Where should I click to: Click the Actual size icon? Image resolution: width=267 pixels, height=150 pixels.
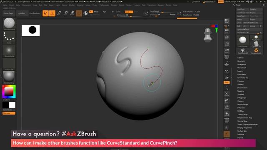click(227, 44)
